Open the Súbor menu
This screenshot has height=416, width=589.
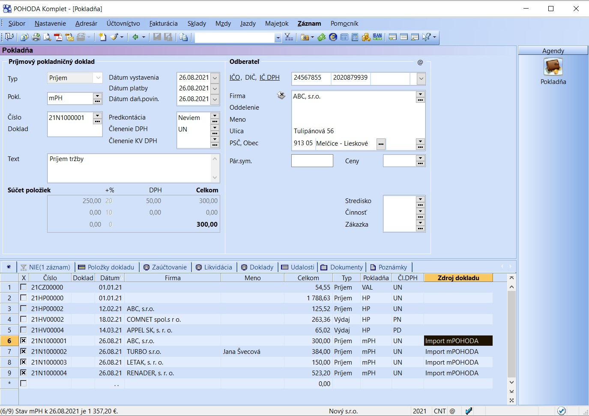[17, 24]
